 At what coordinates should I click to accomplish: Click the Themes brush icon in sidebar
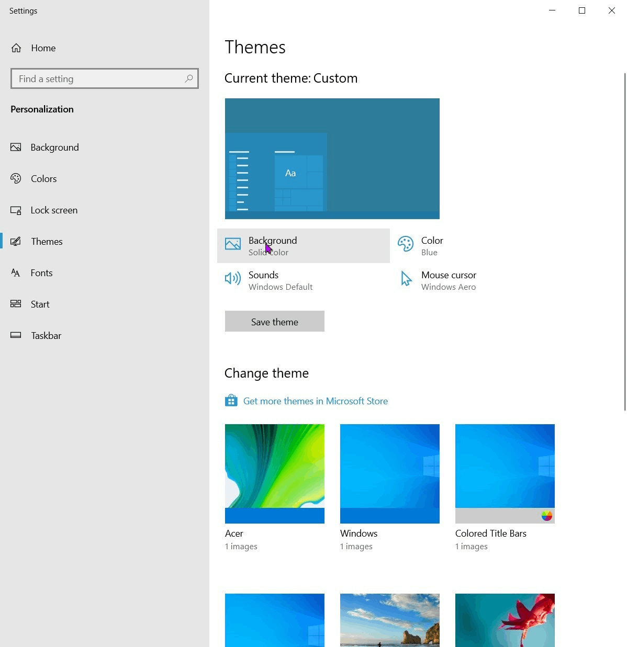[x=16, y=242]
